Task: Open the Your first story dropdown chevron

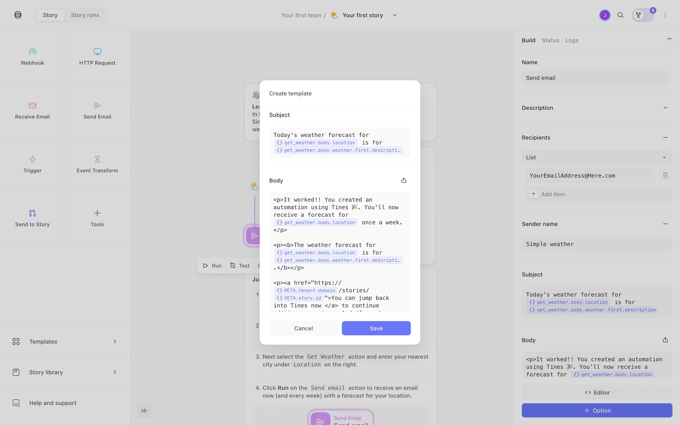Action: (x=395, y=15)
